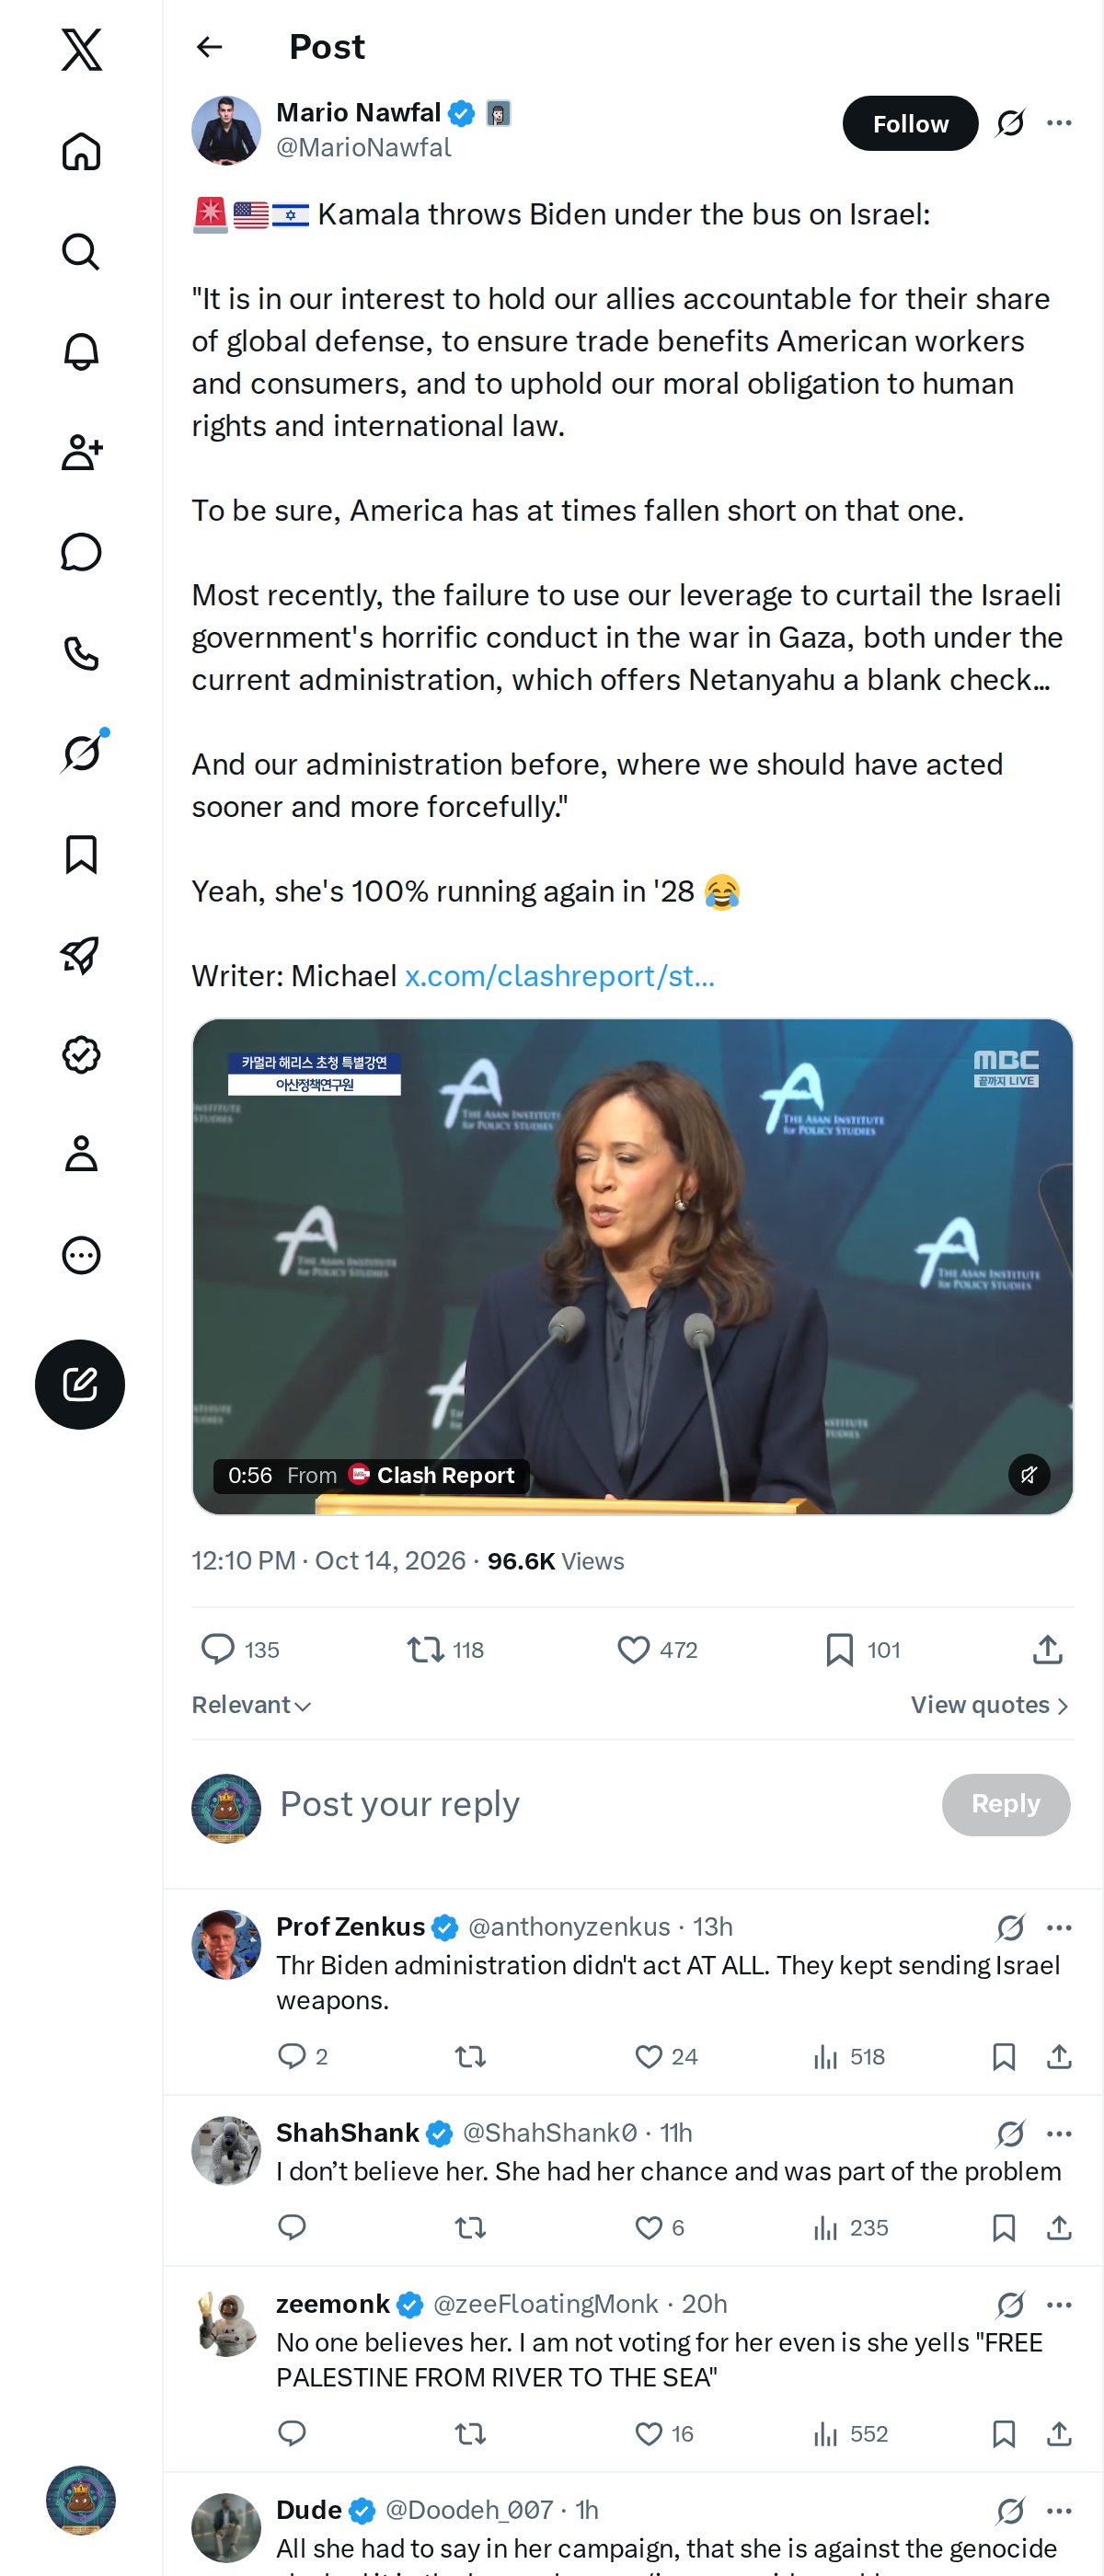
Task: Go to the Home feed icon
Action: [x=81, y=151]
